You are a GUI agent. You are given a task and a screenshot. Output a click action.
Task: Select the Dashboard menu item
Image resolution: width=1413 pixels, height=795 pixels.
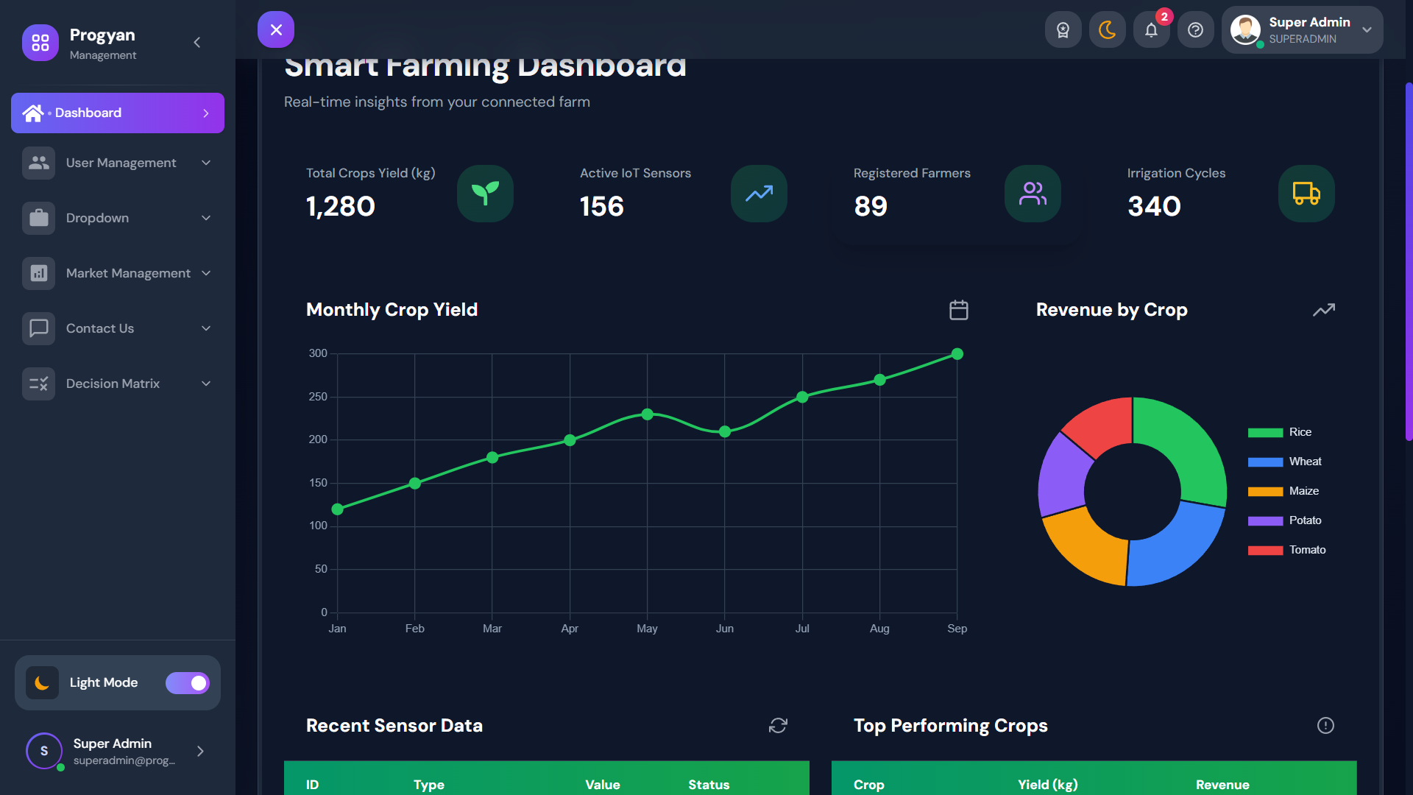coord(118,113)
